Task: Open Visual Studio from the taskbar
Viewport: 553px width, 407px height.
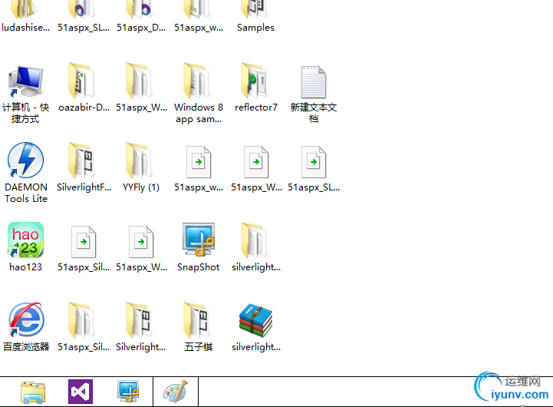Action: pyautogui.click(x=81, y=392)
